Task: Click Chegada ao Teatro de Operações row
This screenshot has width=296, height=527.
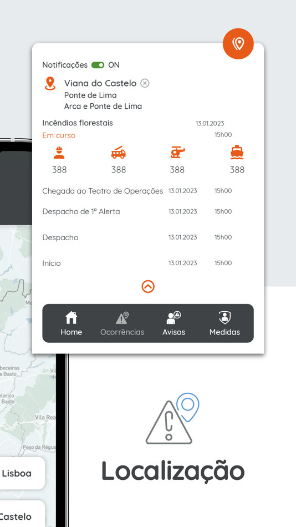Action: pos(137,191)
